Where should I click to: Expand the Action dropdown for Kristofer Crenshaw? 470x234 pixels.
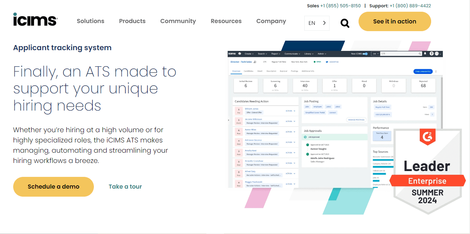tap(290, 163)
